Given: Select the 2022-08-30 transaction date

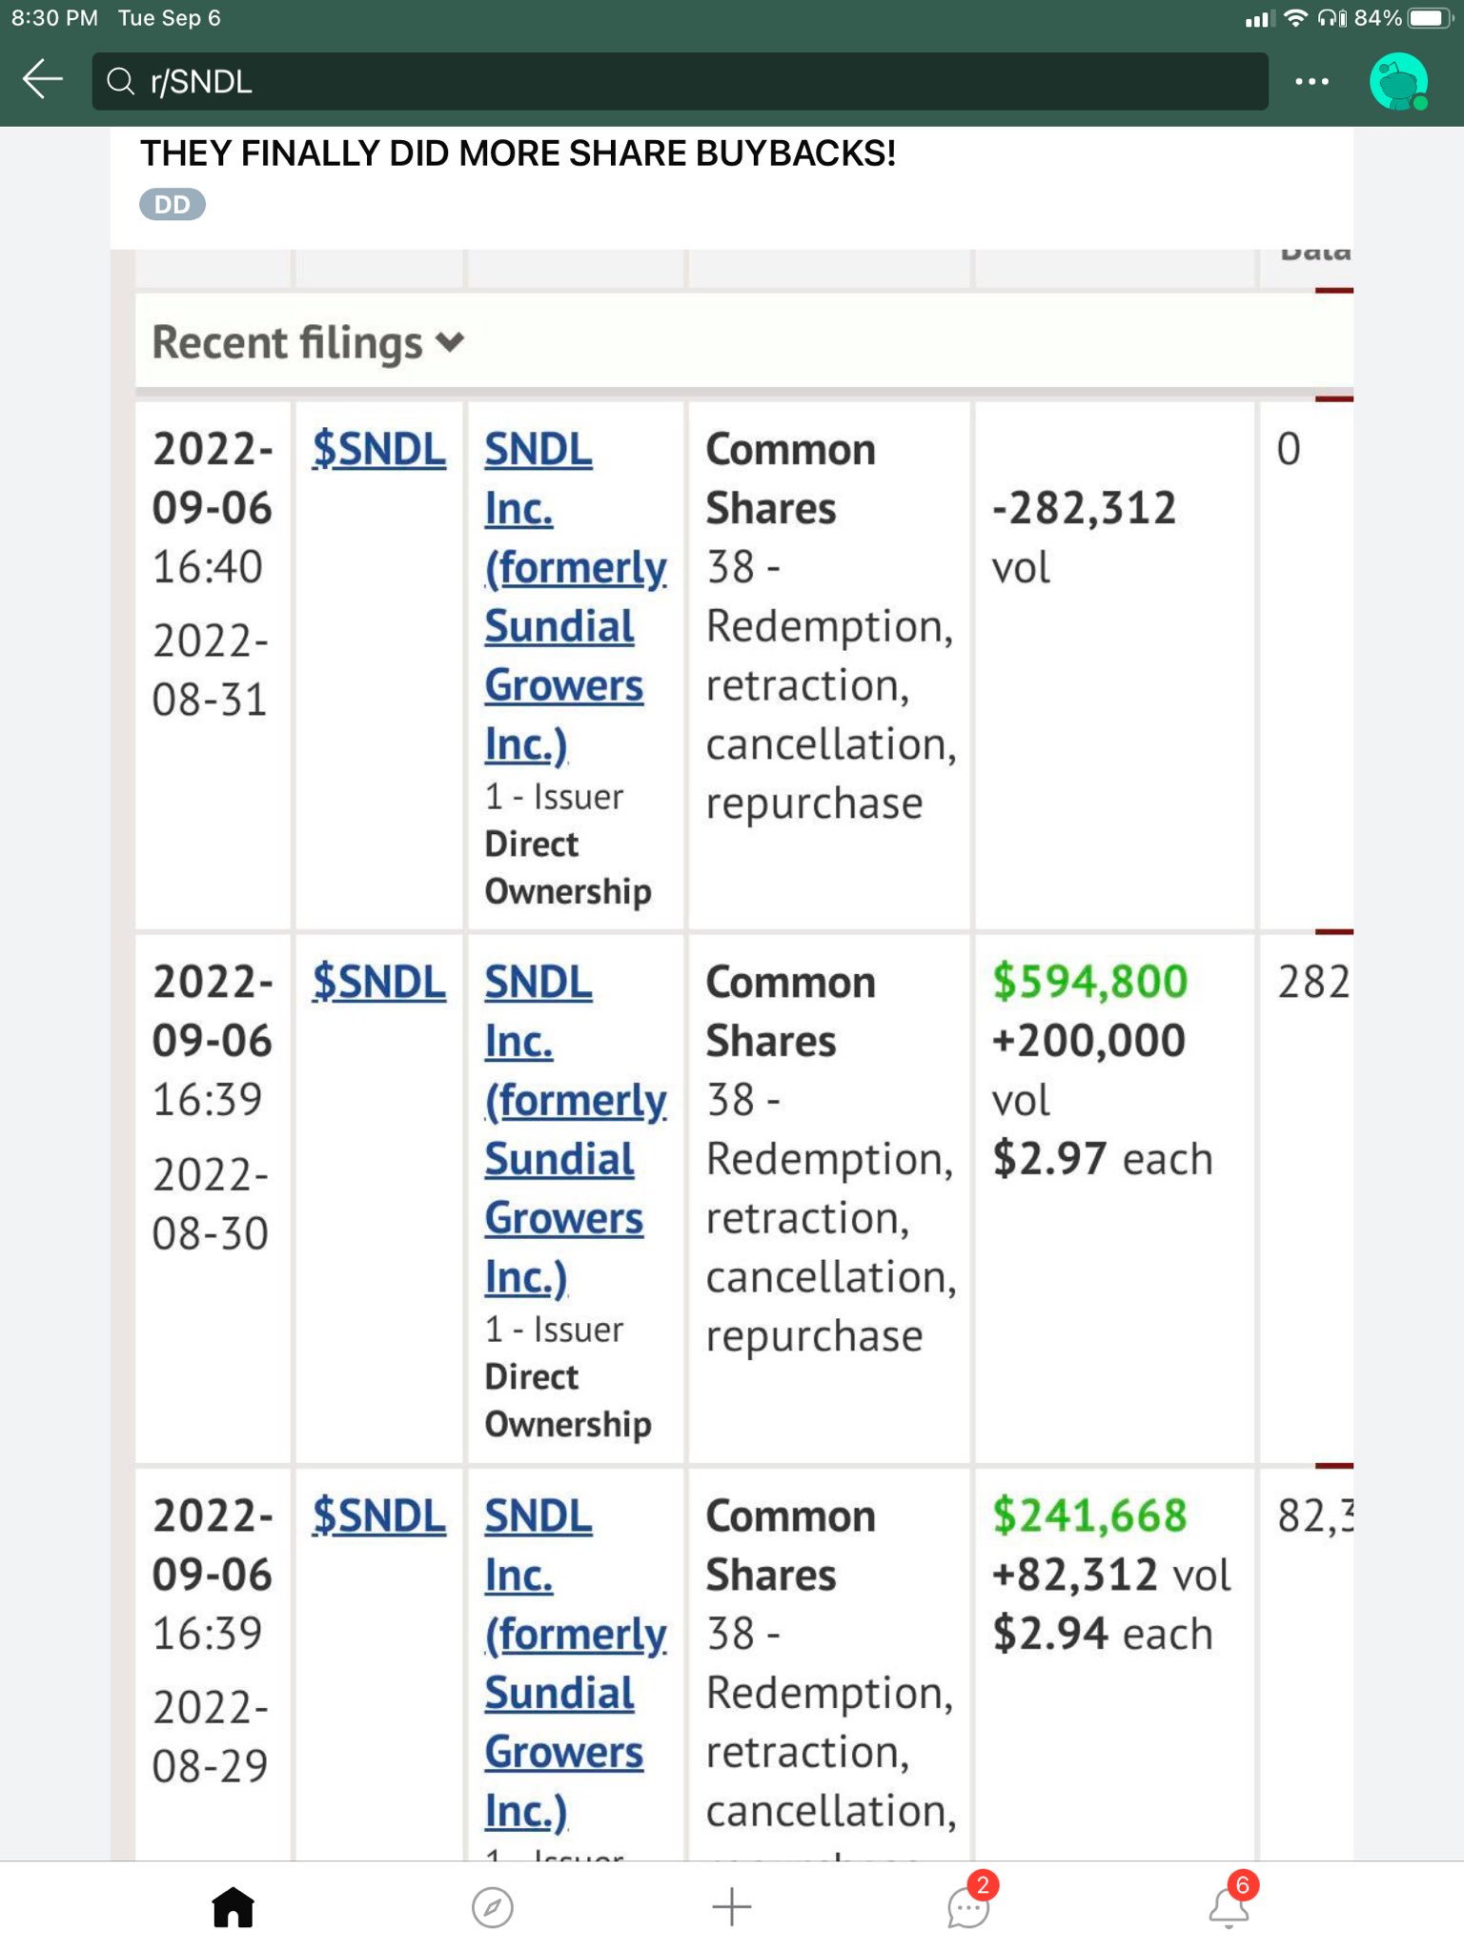Looking at the screenshot, I should click(x=211, y=1203).
